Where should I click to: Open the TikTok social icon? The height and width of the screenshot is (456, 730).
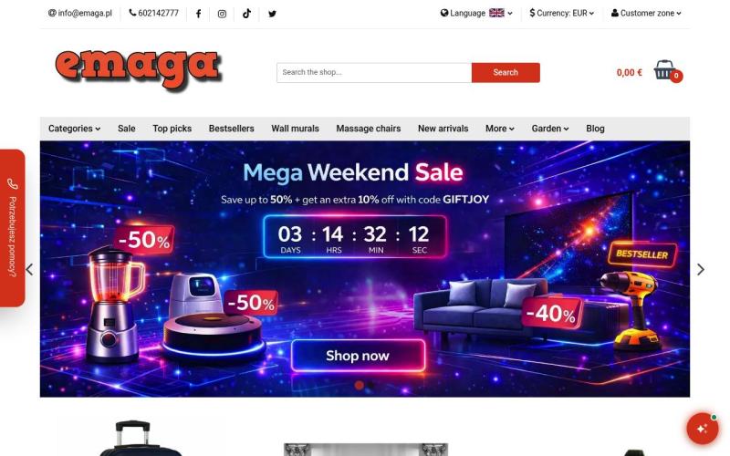tap(246, 14)
